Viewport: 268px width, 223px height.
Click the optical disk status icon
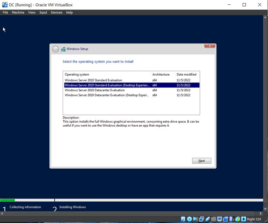click(x=189, y=219)
